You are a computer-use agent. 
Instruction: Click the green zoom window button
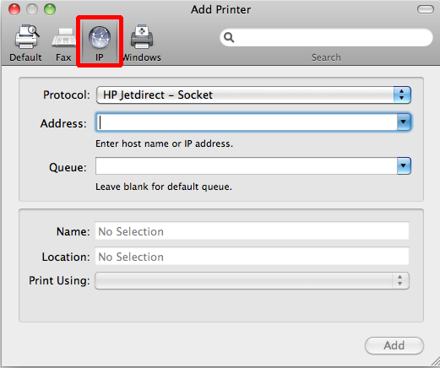click(x=50, y=9)
